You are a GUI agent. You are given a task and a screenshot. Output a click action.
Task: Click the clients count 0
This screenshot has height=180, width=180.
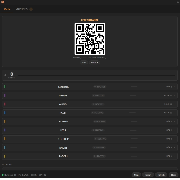coord(12,74)
